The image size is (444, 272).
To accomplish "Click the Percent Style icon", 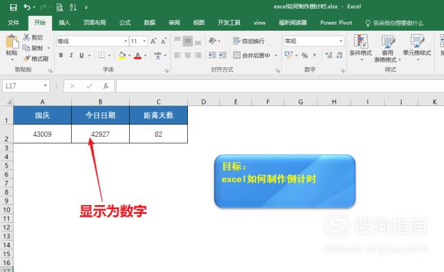I will coord(305,55).
